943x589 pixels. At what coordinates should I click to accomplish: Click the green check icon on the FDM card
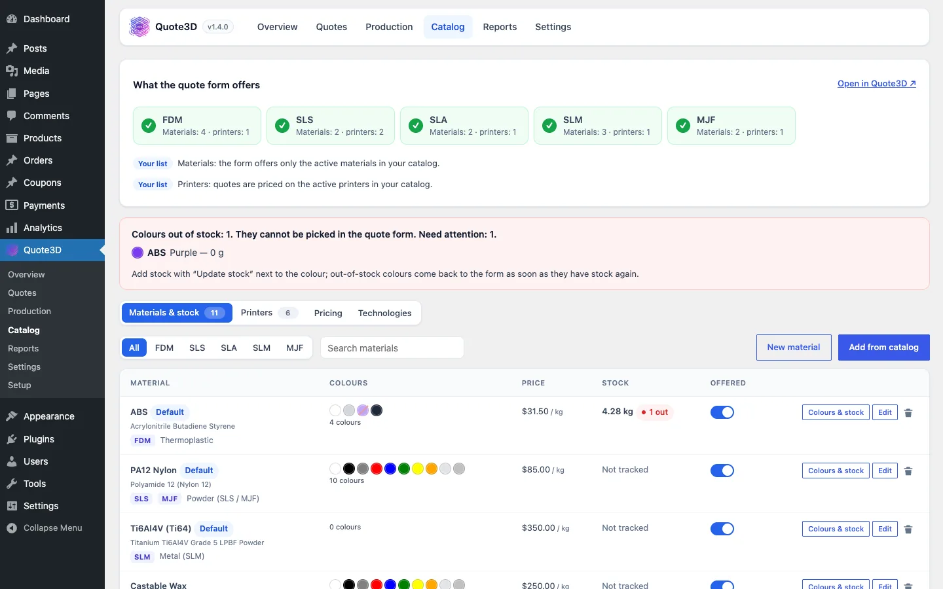pos(149,126)
